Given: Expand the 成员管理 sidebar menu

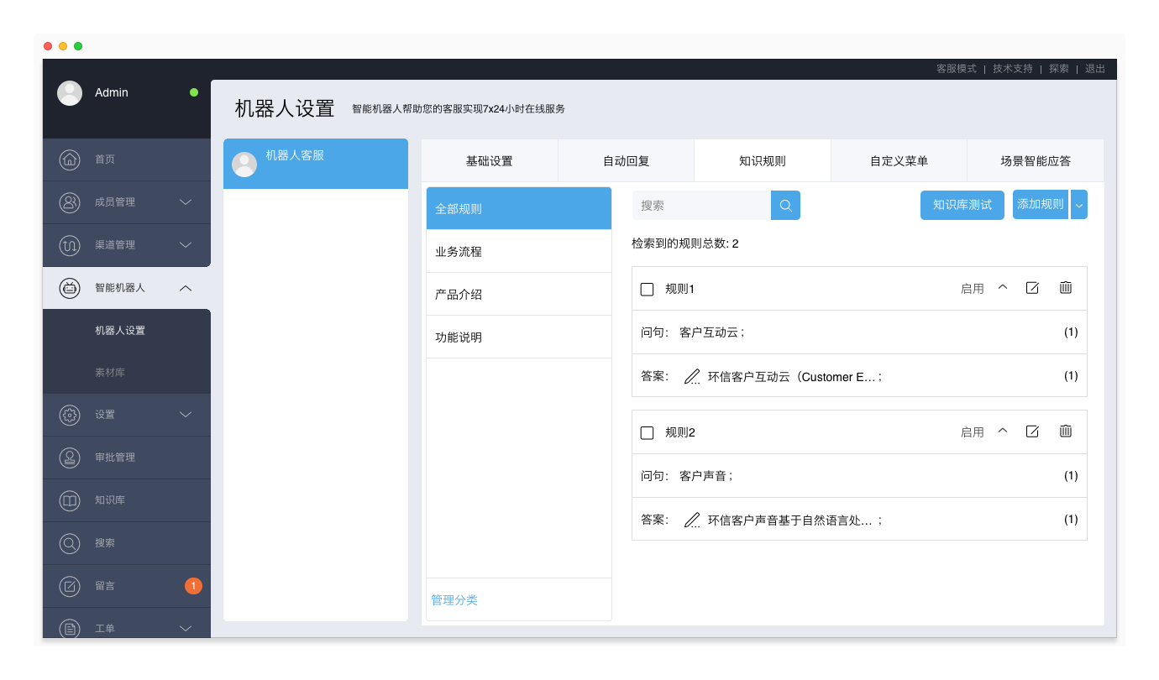Looking at the screenshot, I should click(186, 202).
